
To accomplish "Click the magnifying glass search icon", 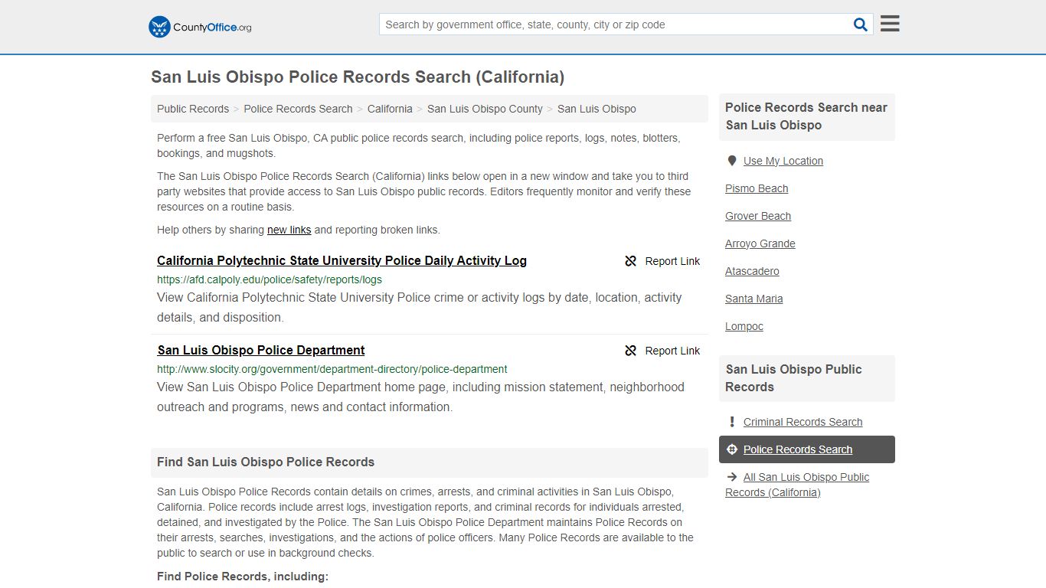I will click(861, 24).
